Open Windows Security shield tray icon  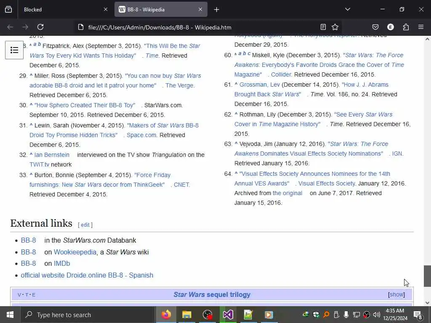click(316, 315)
